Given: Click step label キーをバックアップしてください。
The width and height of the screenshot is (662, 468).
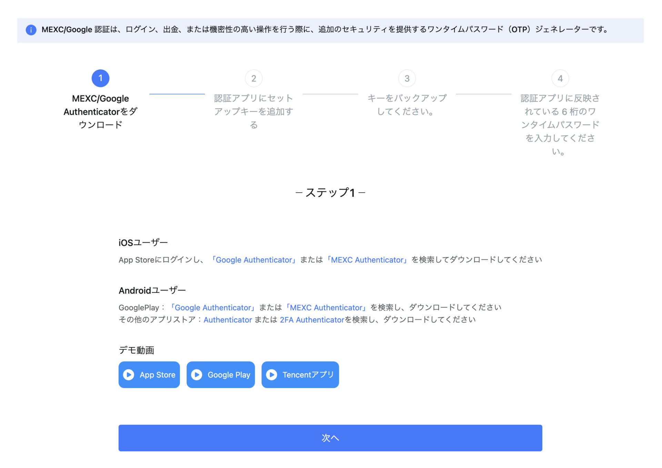Looking at the screenshot, I should click(x=407, y=105).
